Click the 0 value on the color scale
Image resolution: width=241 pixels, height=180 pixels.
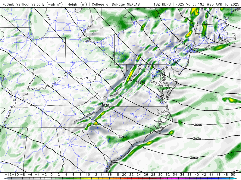coord(52,175)
